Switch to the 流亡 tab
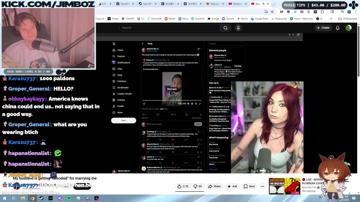Image resolution: width=360 pixels, height=202 pixels. point(193,4)
